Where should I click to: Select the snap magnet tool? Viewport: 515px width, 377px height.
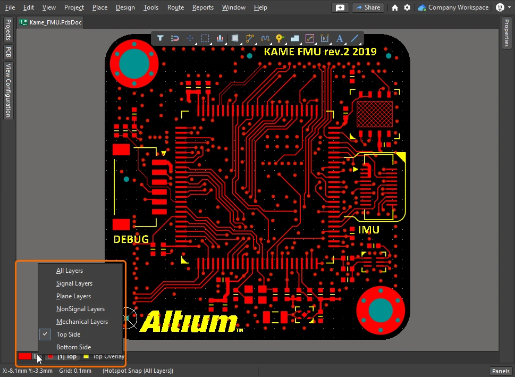[x=175, y=38]
